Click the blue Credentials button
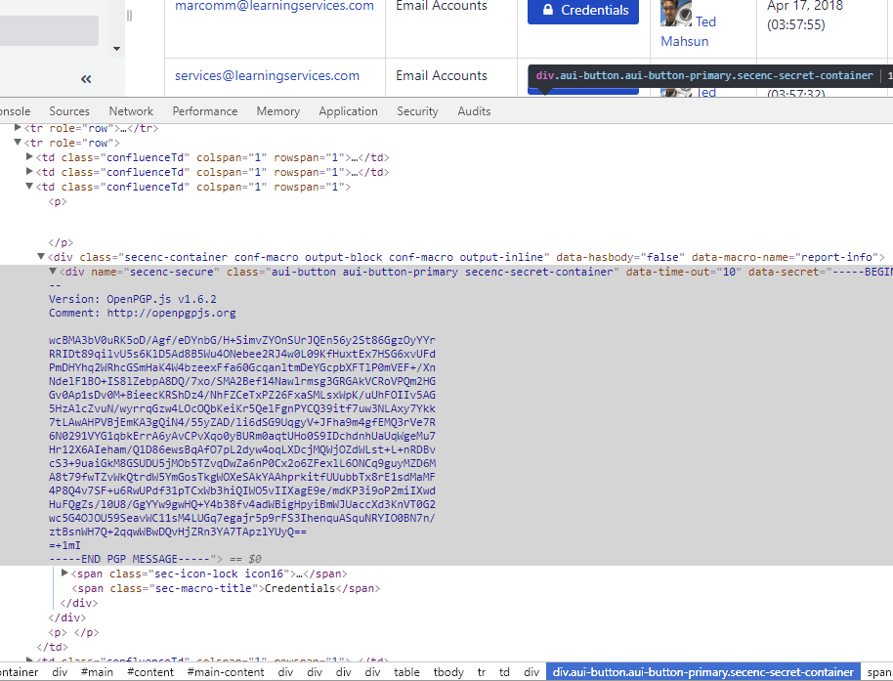 (x=582, y=11)
